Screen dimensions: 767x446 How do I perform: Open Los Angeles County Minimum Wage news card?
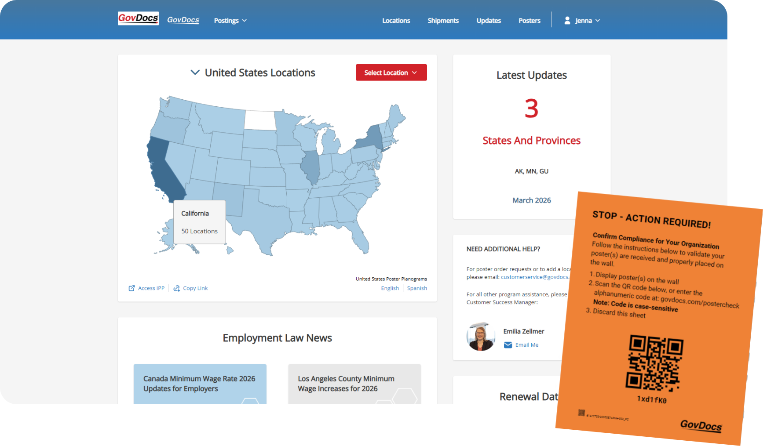coord(354,384)
